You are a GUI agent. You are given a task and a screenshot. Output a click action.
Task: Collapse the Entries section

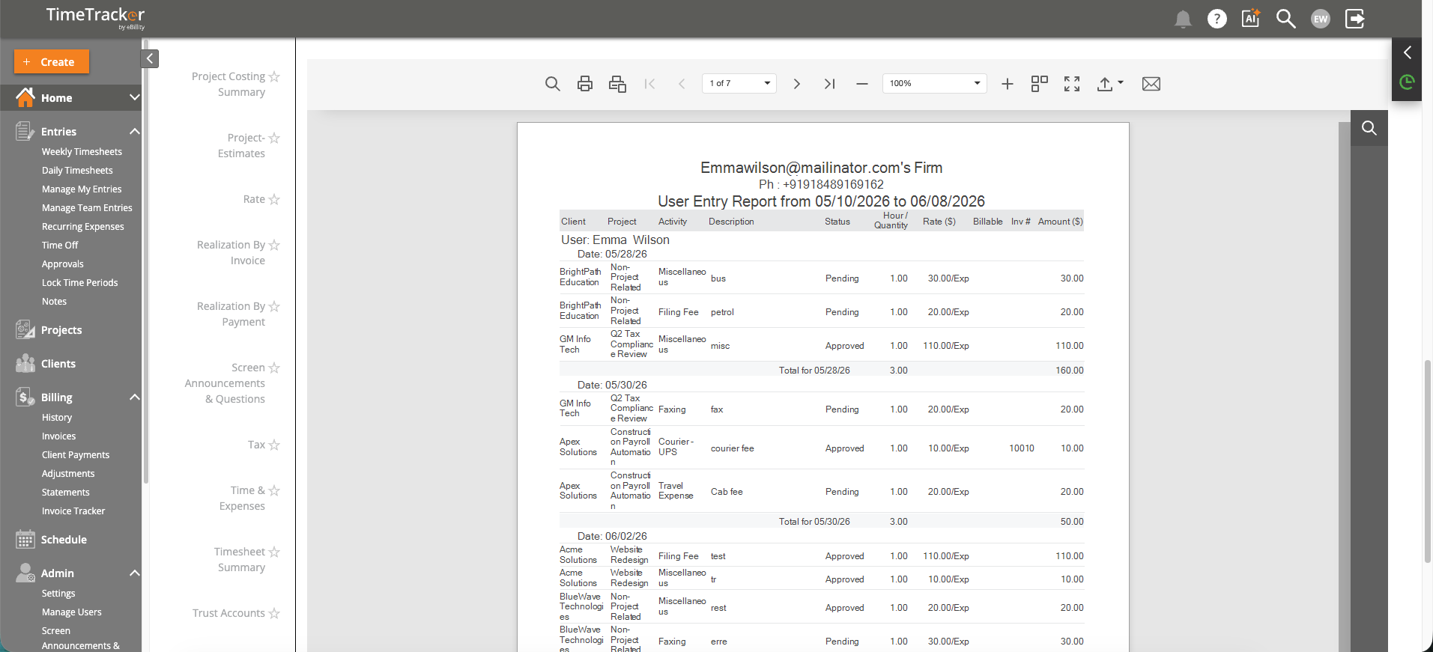[135, 132]
